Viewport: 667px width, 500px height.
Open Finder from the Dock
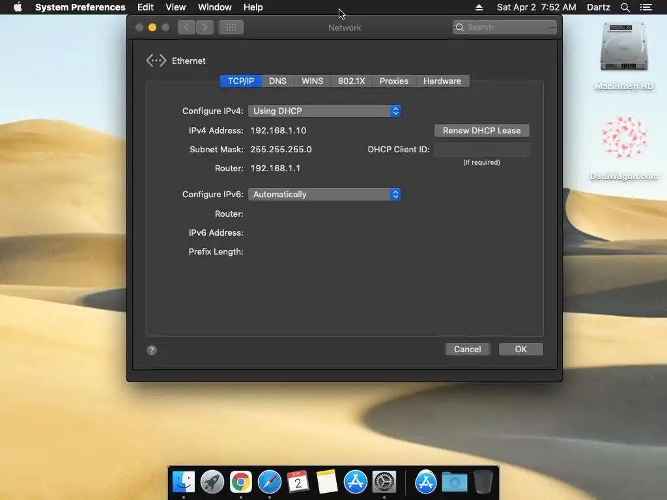tap(183, 482)
